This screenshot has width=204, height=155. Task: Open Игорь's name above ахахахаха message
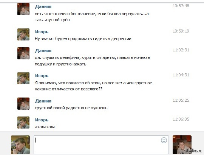pyautogui.click(x=42, y=120)
